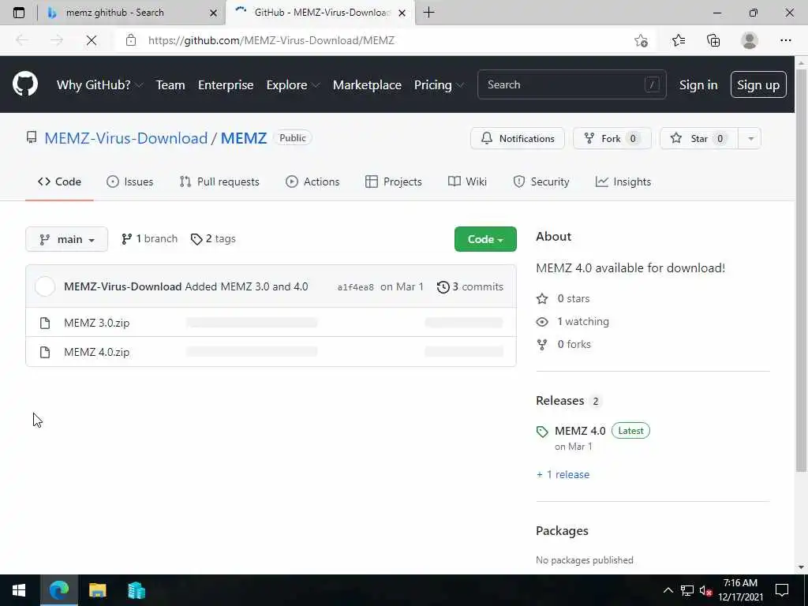Switch to Pull requests tab
The image size is (808, 606).
(x=219, y=181)
